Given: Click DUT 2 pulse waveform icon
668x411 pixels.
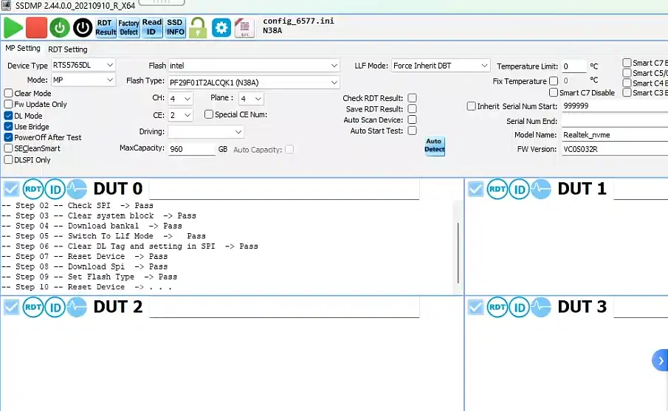Looking at the screenshot, I should click(x=77, y=307).
